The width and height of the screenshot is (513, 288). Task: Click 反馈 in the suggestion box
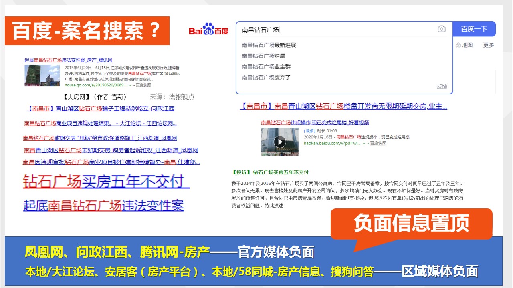tap(442, 87)
